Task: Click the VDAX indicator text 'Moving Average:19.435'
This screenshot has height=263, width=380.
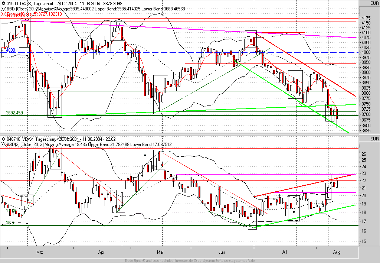Action: (x=66, y=145)
